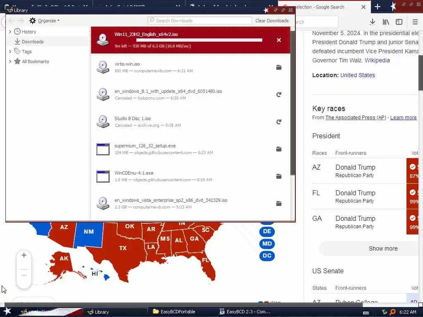Image resolution: width=423 pixels, height=317 pixels.
Task: Select Tags in the Library sidebar
Action: click(x=27, y=52)
